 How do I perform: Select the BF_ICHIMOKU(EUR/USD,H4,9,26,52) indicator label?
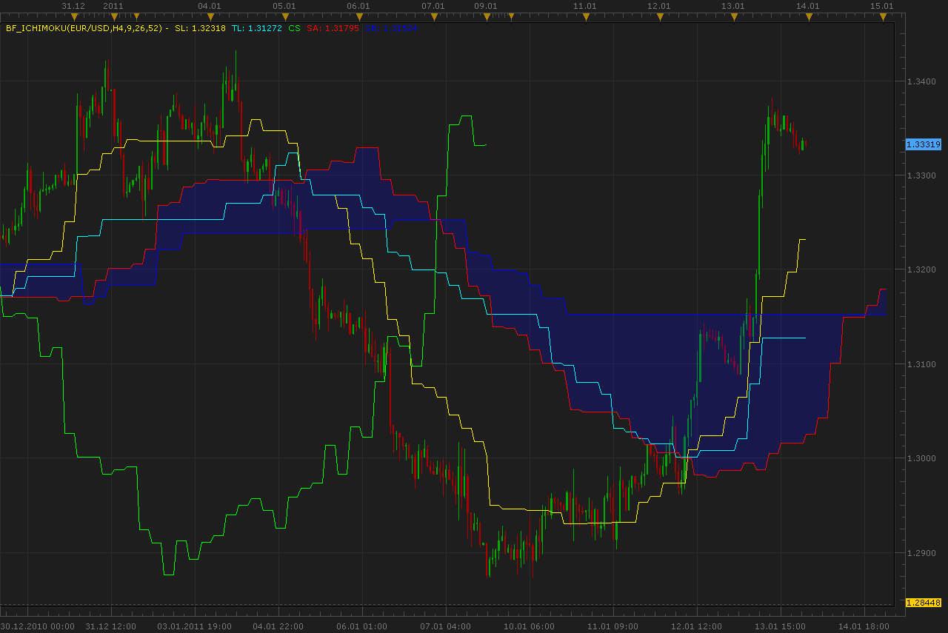pyautogui.click(x=85, y=28)
